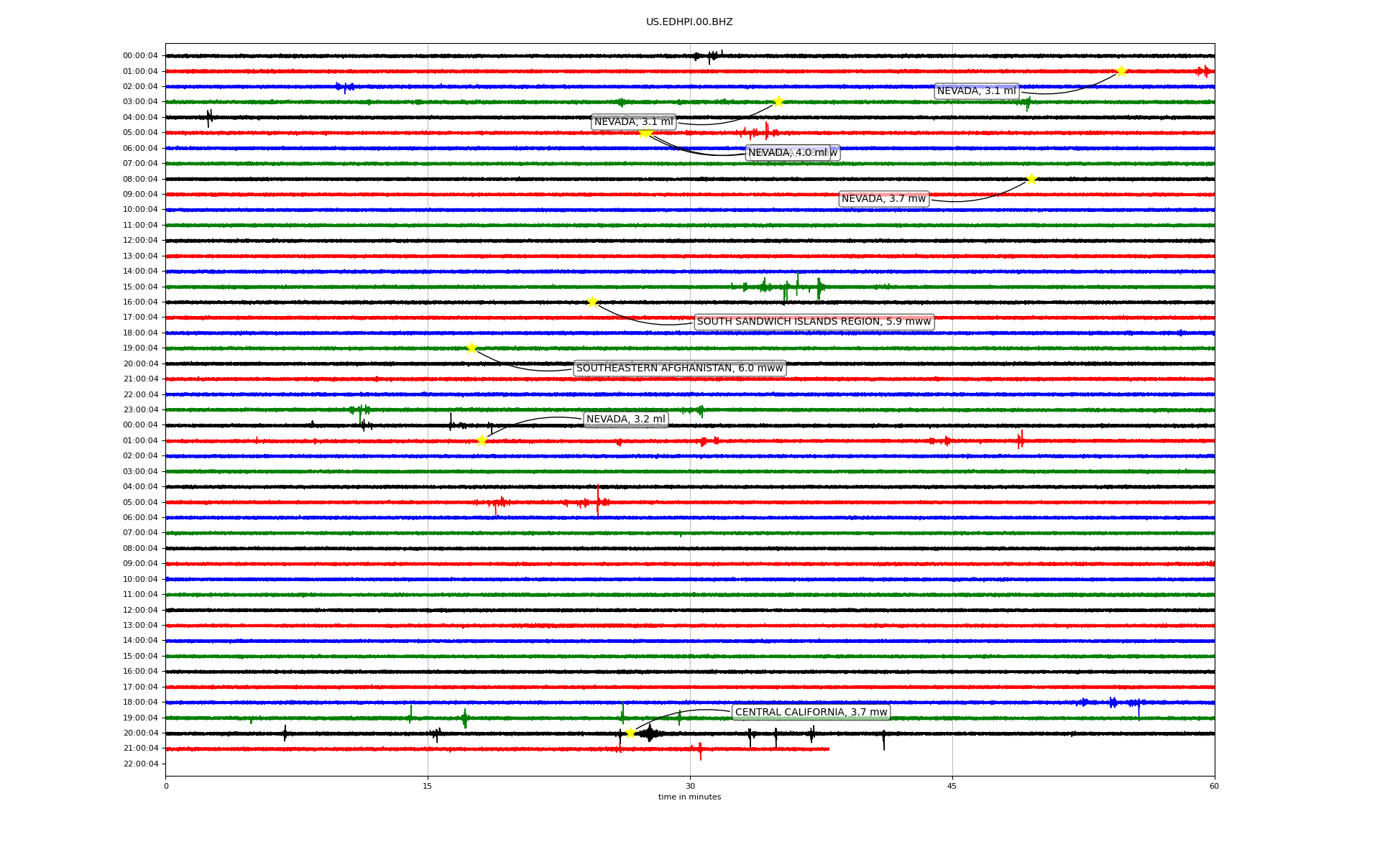Select the NEVADA, 3.2 ml annotation

[626, 420]
